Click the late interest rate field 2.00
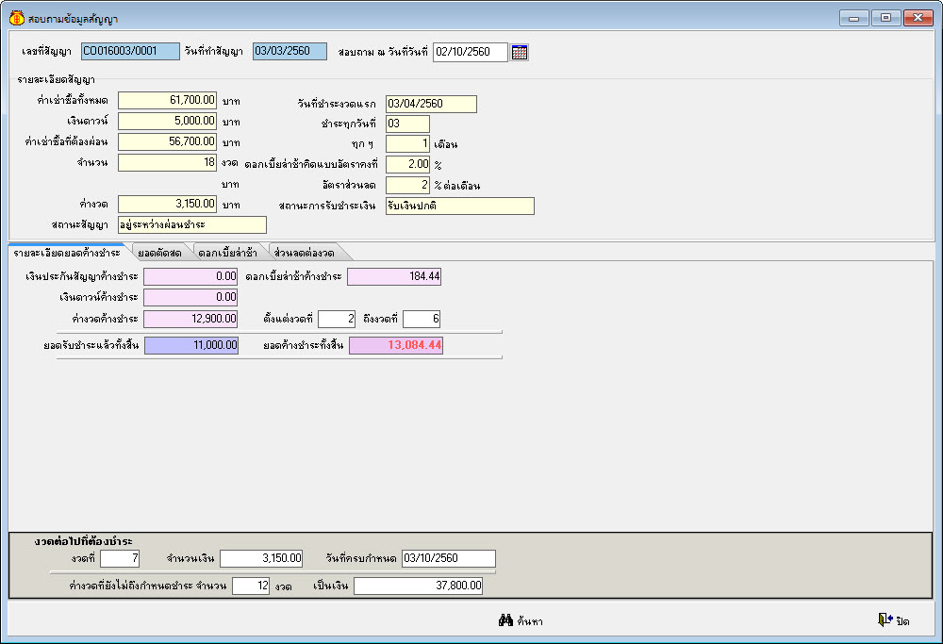 click(x=407, y=164)
